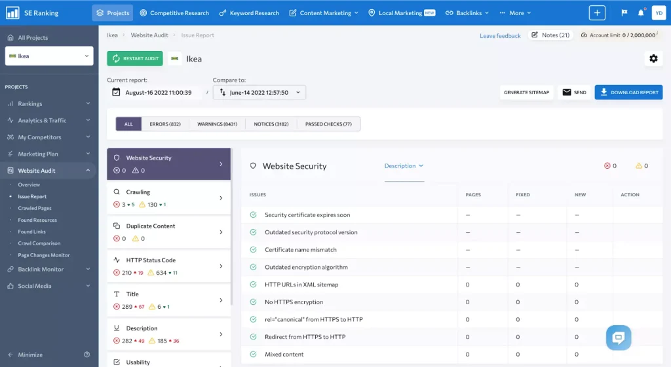Switch to the WARNINGS (8431) tab
The width and height of the screenshot is (671, 367).
tap(217, 124)
